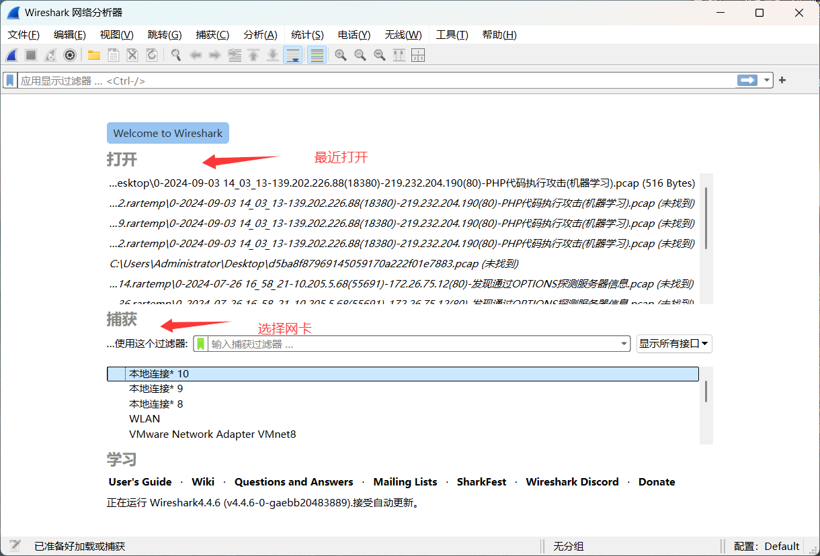Open the Mailing Lists link

pos(405,482)
